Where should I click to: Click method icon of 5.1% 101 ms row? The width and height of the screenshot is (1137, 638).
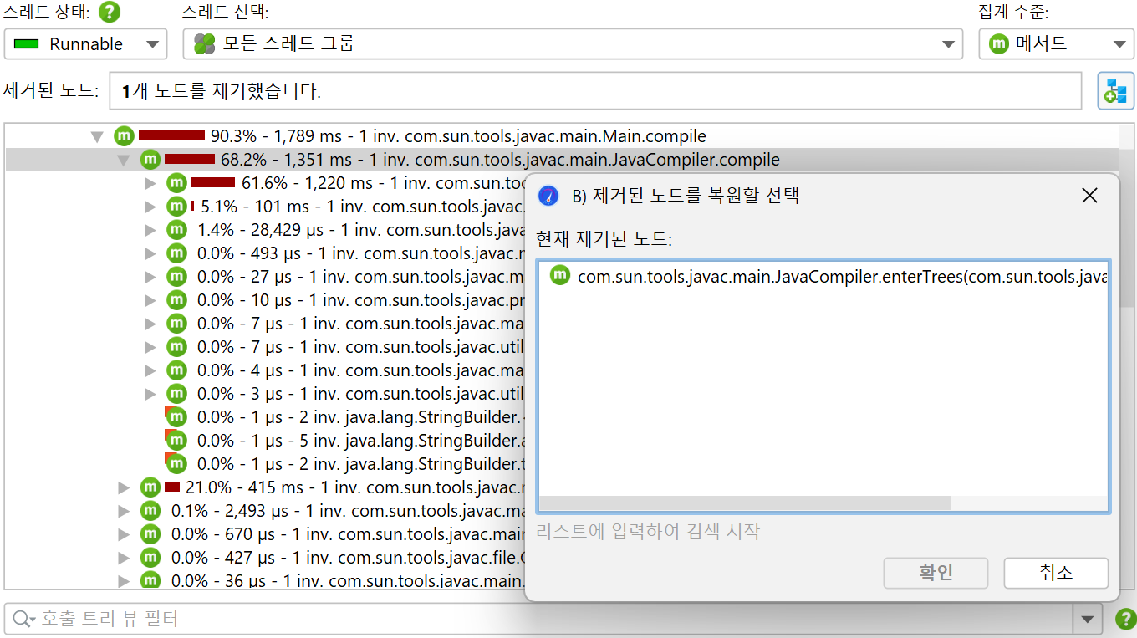coord(176,207)
